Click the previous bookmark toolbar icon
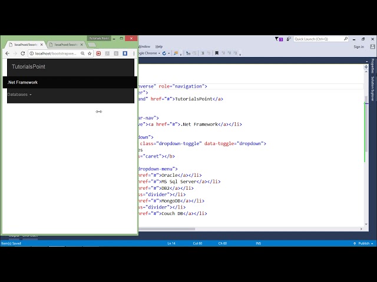This screenshot has height=282, width=377. pos(223,53)
